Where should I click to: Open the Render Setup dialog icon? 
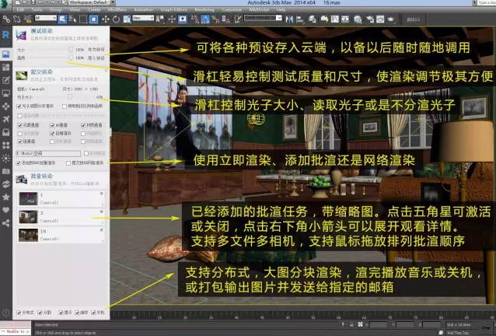coord(370,19)
